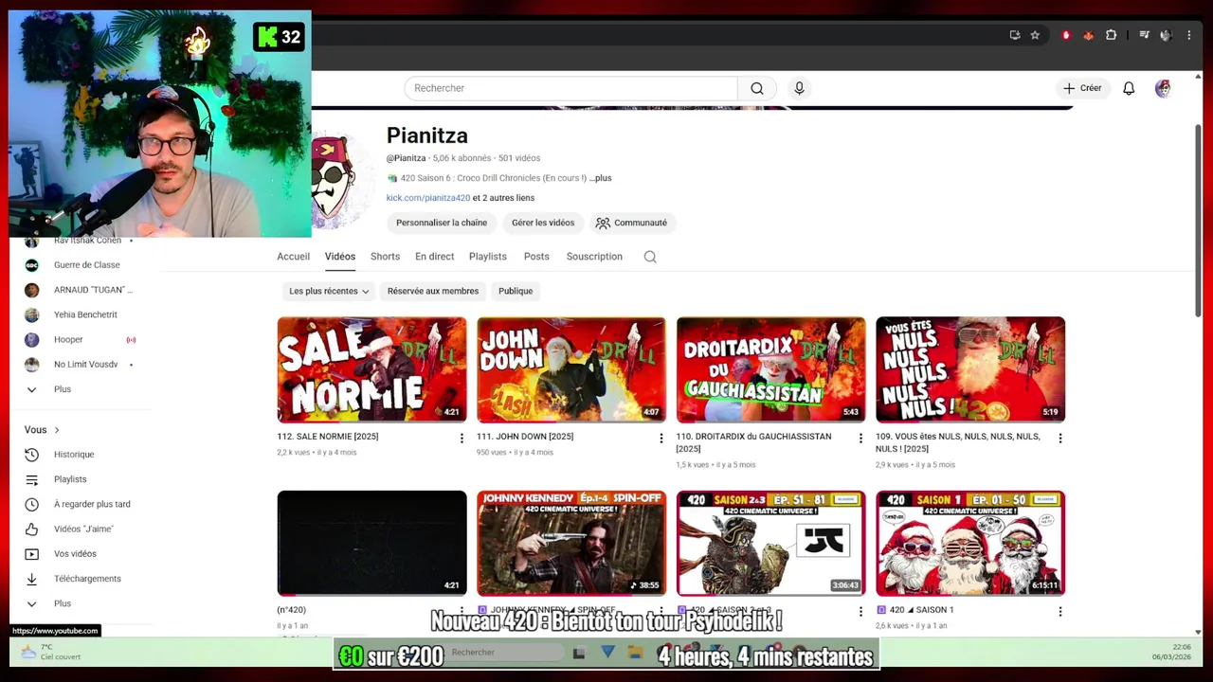The image size is (1213, 682).
Task: Open Vos vidéos sidebar icon
Action: pyautogui.click(x=31, y=554)
